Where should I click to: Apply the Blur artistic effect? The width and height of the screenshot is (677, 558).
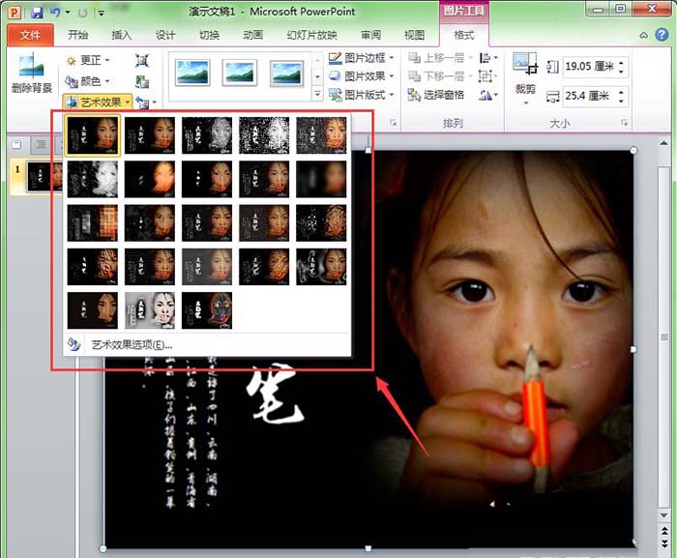click(321, 179)
